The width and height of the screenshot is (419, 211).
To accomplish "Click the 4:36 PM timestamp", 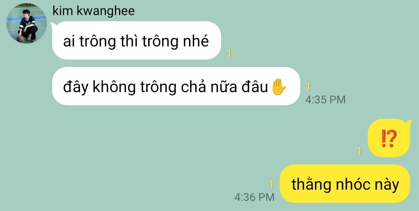I will (x=255, y=197).
